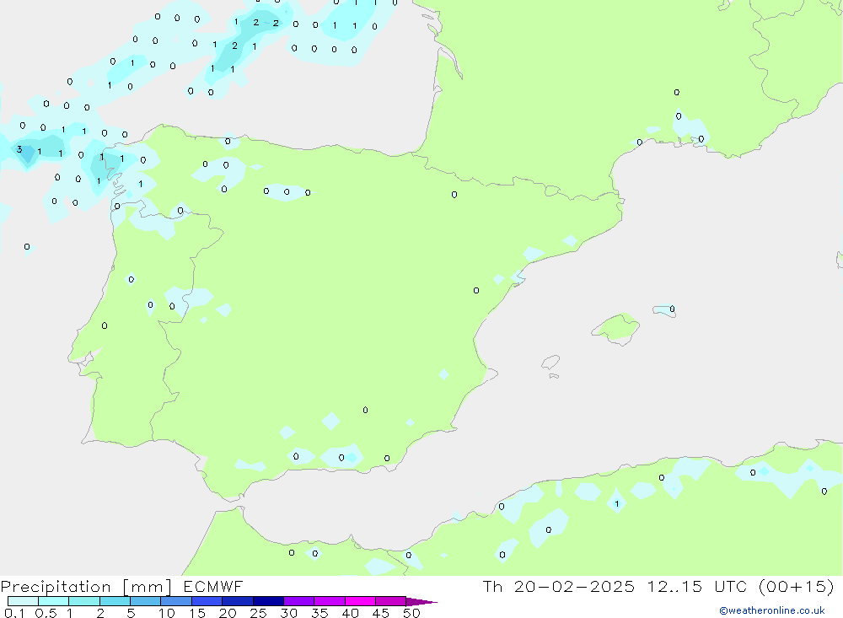Click the 0.5–1 mm light cyan legend swatch
The height and width of the screenshot is (618, 843).
tap(54, 601)
